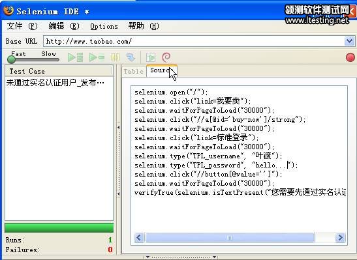357x260 pixels.
Task: Click the Runs count value 1
Action: coord(110,240)
